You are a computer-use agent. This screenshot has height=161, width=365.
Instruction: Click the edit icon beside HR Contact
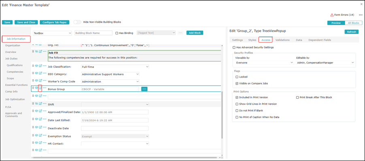click(x=40, y=143)
